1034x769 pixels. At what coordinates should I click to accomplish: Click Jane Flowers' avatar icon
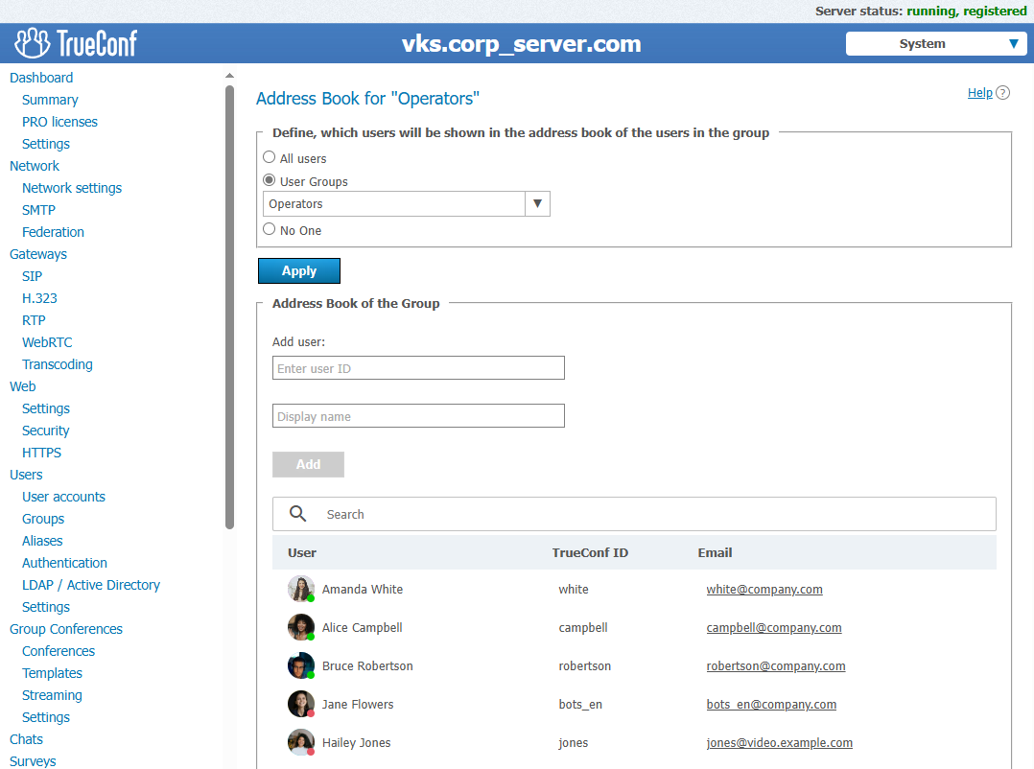(x=301, y=704)
